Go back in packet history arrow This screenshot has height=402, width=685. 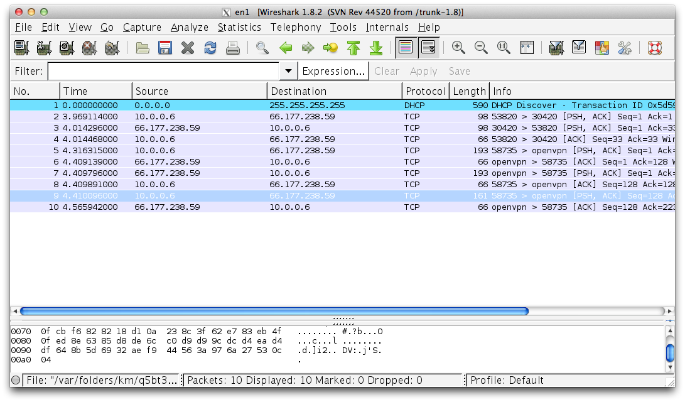pyautogui.click(x=285, y=48)
